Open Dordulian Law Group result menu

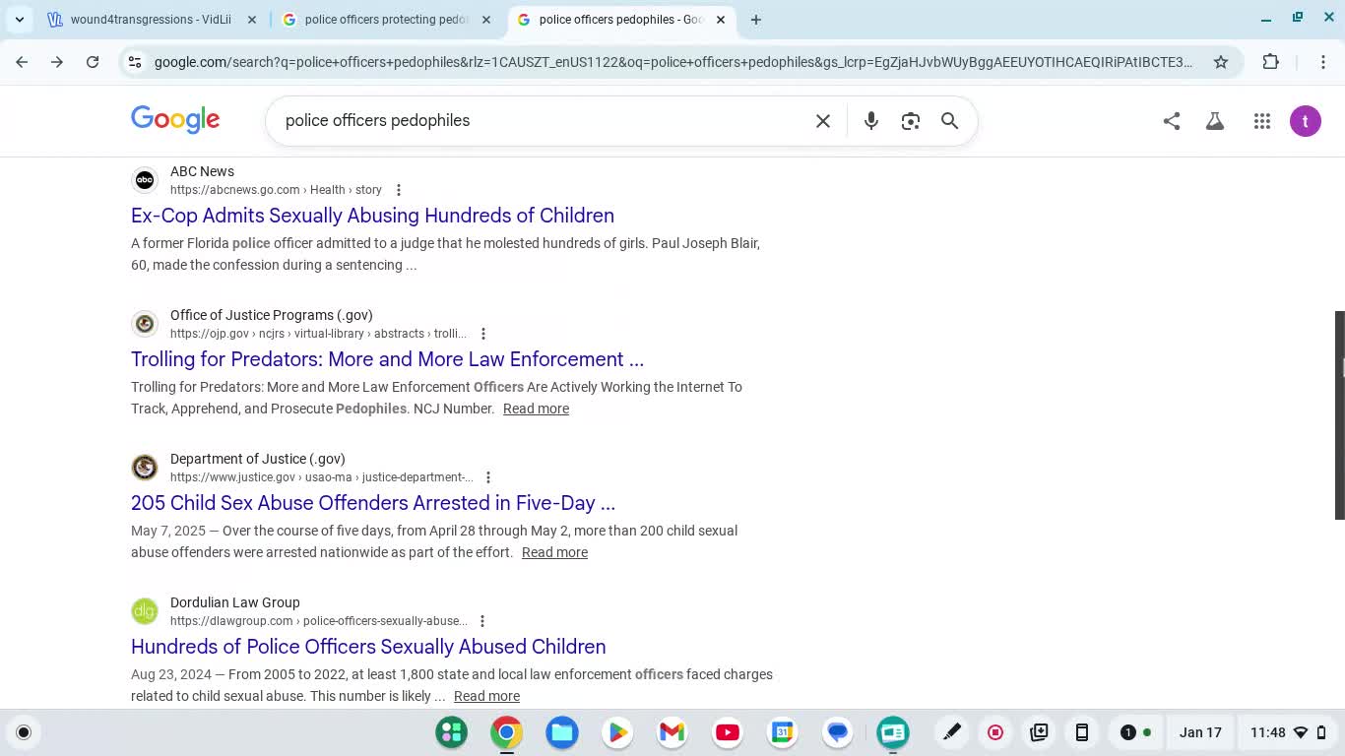tap(482, 620)
